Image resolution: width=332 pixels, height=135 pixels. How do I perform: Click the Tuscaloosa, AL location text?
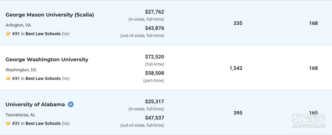pos(21,115)
